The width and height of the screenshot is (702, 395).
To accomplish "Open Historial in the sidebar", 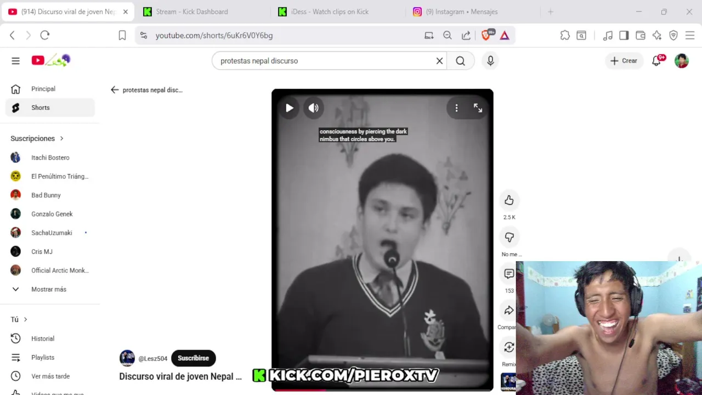I will [x=50, y=338].
